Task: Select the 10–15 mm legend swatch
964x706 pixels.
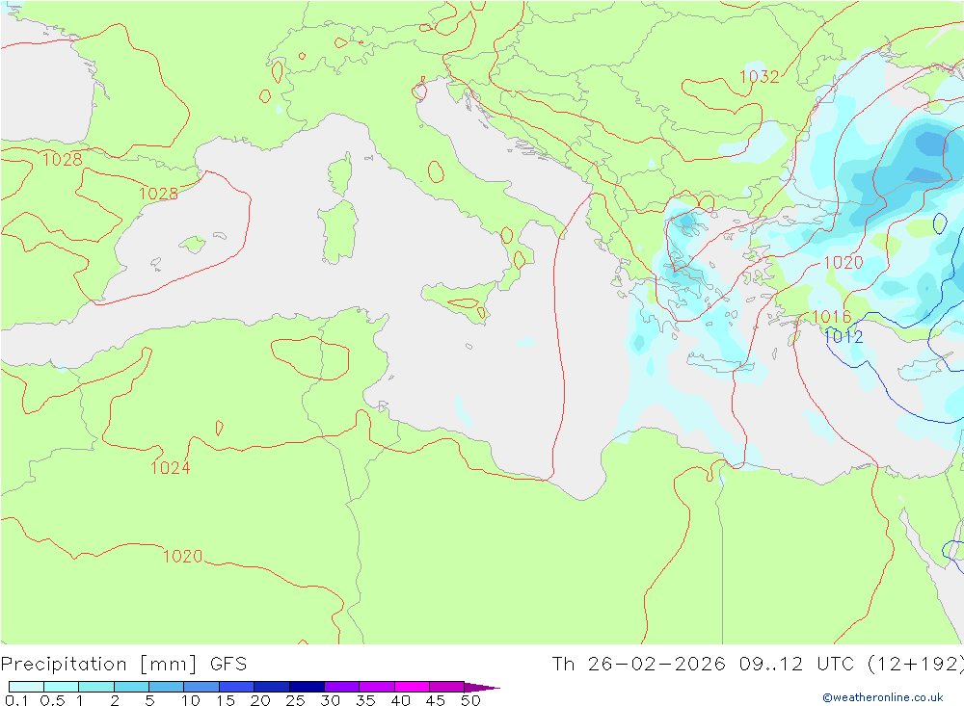Action: (x=201, y=687)
